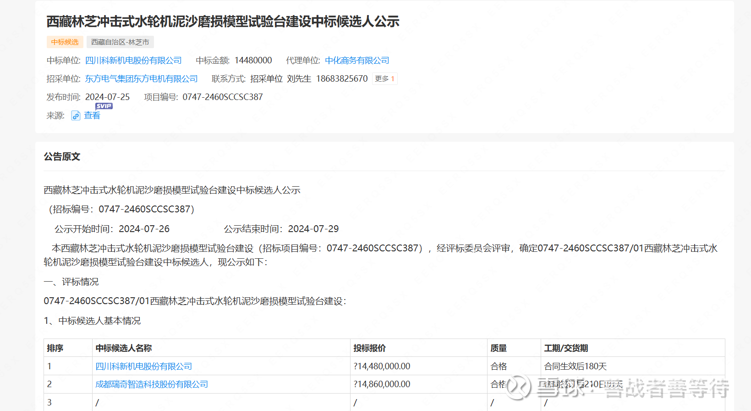Viewport: 751px width, 411px height.
Task: Click contact name 刘先生
Action: point(299,79)
